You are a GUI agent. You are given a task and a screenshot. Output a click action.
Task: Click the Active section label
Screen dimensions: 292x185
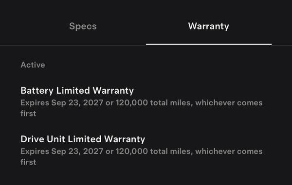(33, 65)
